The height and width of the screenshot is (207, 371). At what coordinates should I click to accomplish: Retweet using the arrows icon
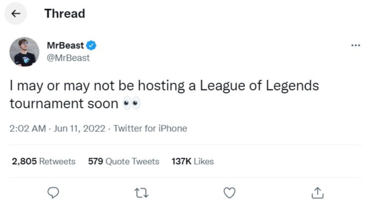click(141, 193)
